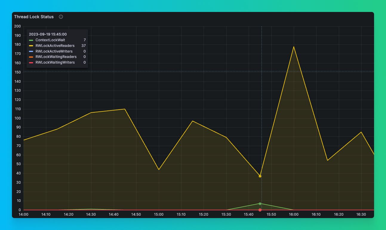Click the green data point at 15:45
This screenshot has height=230, width=386.
pyautogui.click(x=260, y=204)
